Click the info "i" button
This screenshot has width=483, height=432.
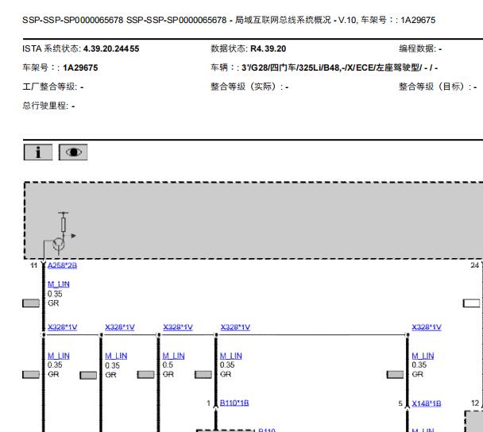coord(38,152)
